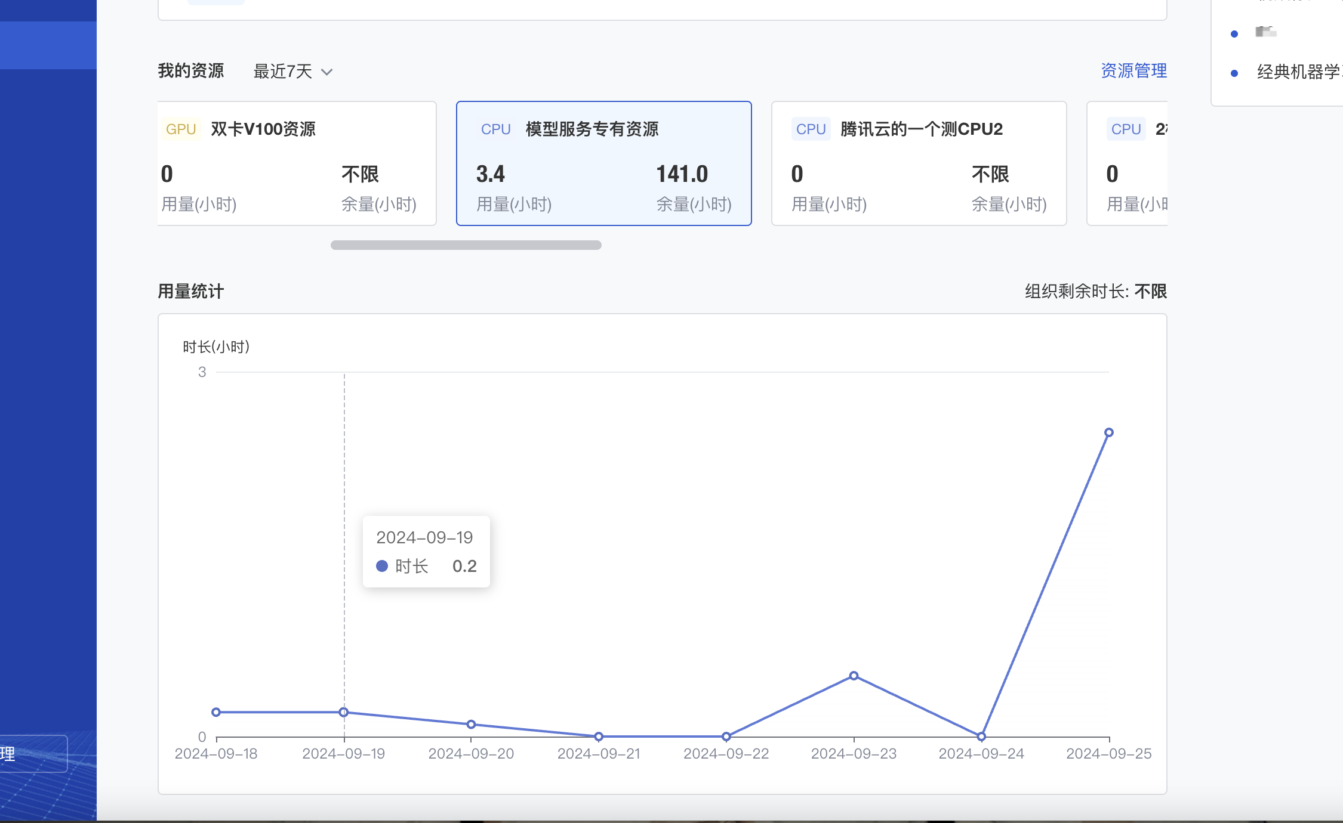Click the 2024-09-25 data point on chart
This screenshot has height=823, width=1343.
(1108, 432)
